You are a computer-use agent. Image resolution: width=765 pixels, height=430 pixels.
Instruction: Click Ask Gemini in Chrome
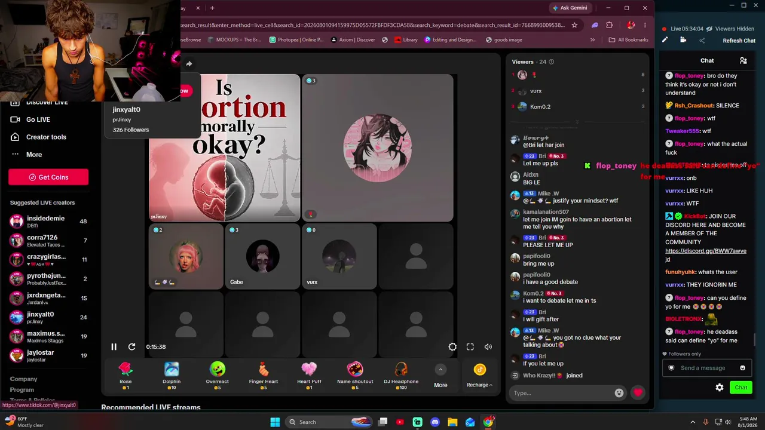(570, 8)
